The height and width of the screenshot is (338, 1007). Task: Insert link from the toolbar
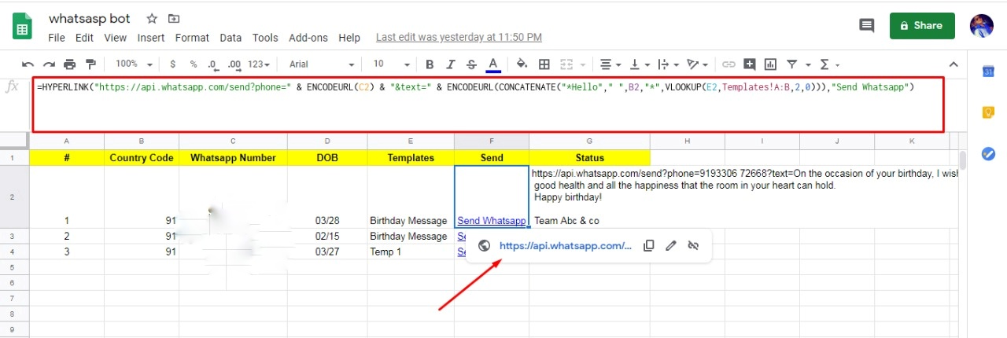tap(729, 64)
